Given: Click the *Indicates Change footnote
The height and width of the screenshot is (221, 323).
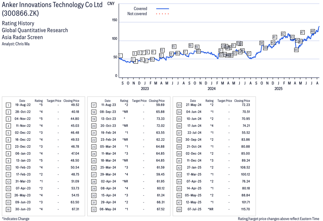Looking at the screenshot, I should coord(16,219).
